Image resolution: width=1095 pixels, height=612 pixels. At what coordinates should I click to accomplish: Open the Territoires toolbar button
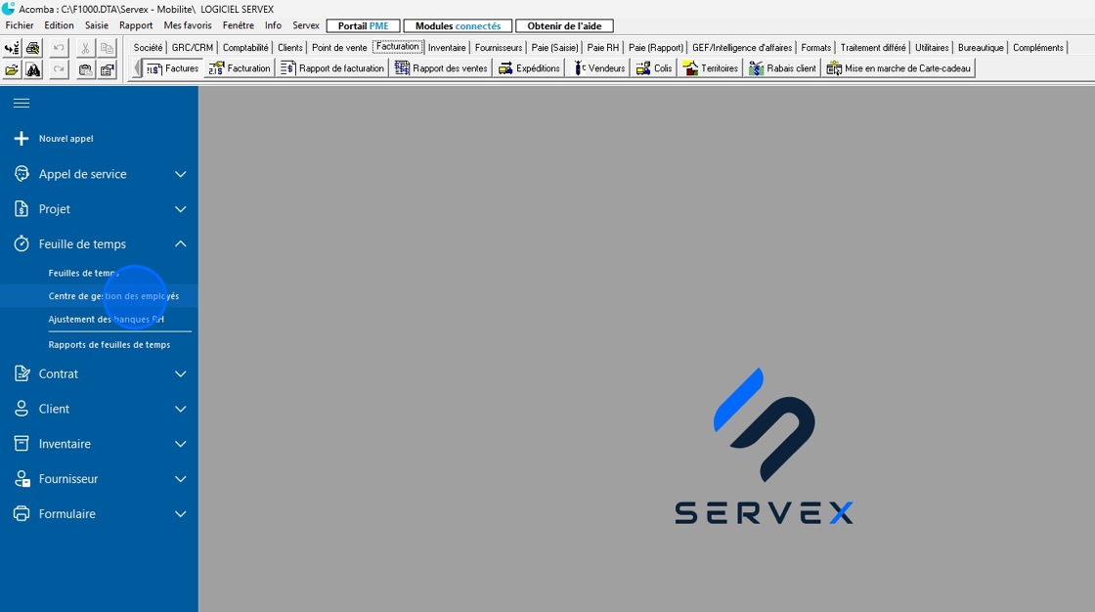711,68
